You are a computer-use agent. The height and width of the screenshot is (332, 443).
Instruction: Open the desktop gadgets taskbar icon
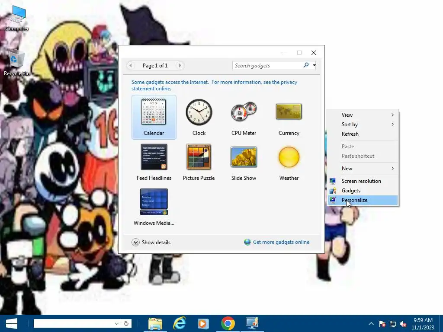point(252,323)
